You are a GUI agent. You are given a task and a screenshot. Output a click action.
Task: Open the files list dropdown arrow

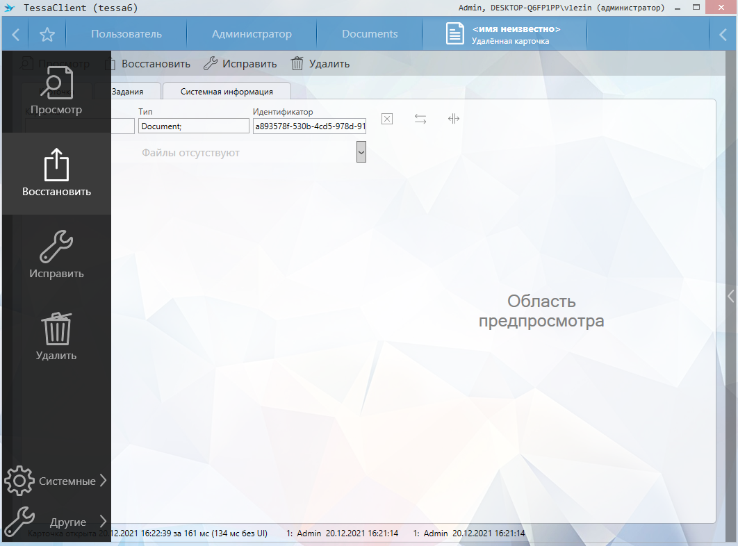361,151
